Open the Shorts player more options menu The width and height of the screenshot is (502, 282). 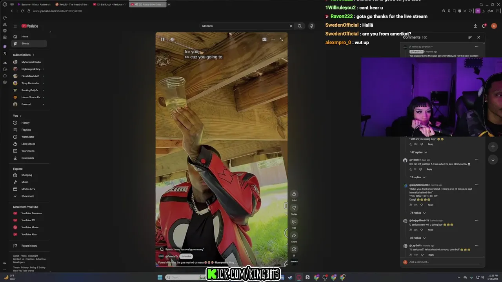(273, 39)
